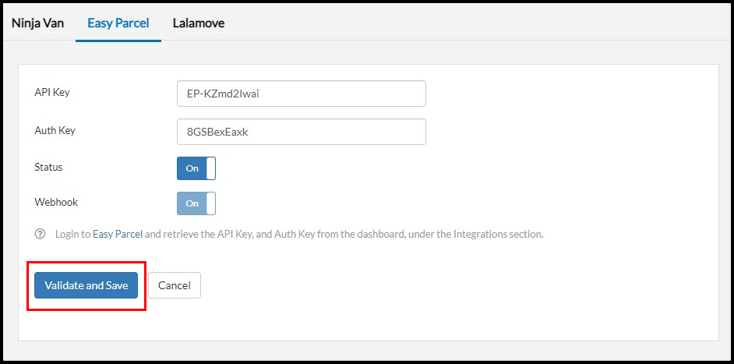Image resolution: width=734 pixels, height=364 pixels.
Task: Open the Easy Parcel link in help text
Action: (x=118, y=234)
